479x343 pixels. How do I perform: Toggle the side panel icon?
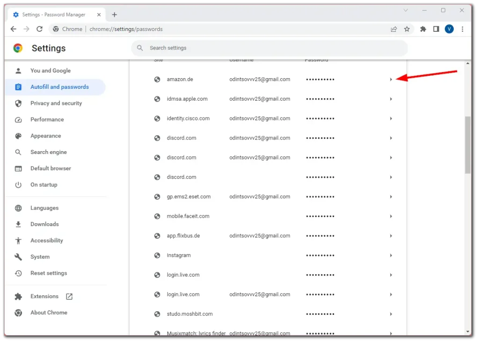(x=436, y=29)
